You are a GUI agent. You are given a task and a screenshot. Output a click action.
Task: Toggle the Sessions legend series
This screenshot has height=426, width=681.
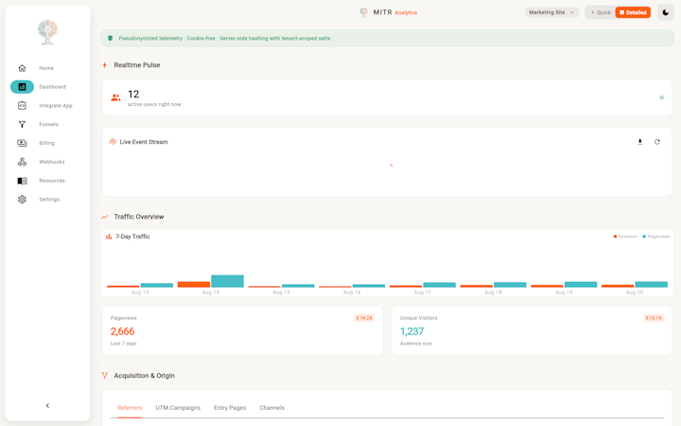[625, 237]
